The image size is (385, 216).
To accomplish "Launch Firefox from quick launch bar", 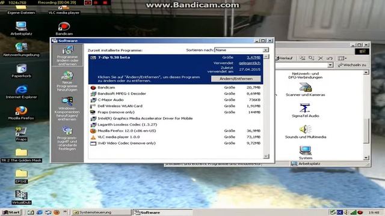I will pos(57,212).
